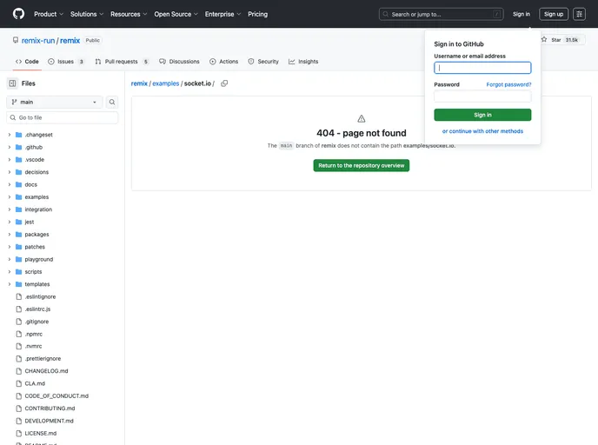598x445 pixels.
Task: Click the Issues circle icon
Action: pos(51,62)
